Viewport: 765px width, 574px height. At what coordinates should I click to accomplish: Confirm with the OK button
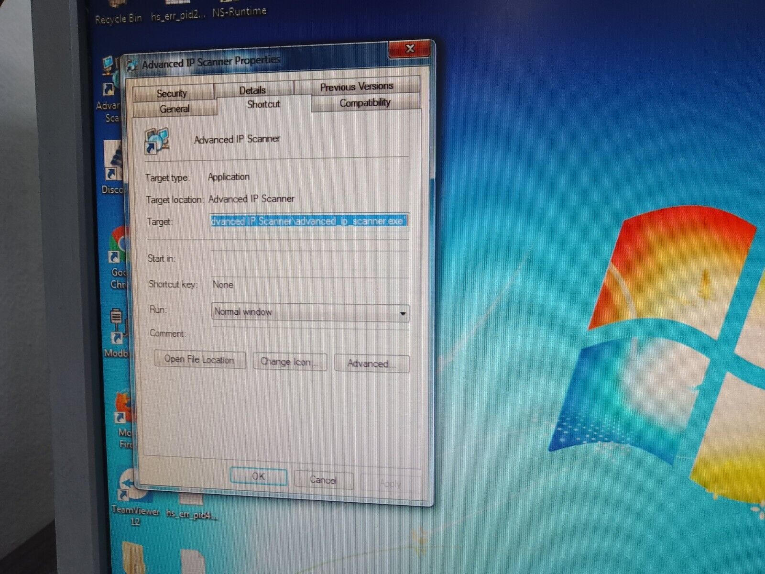[x=258, y=476]
